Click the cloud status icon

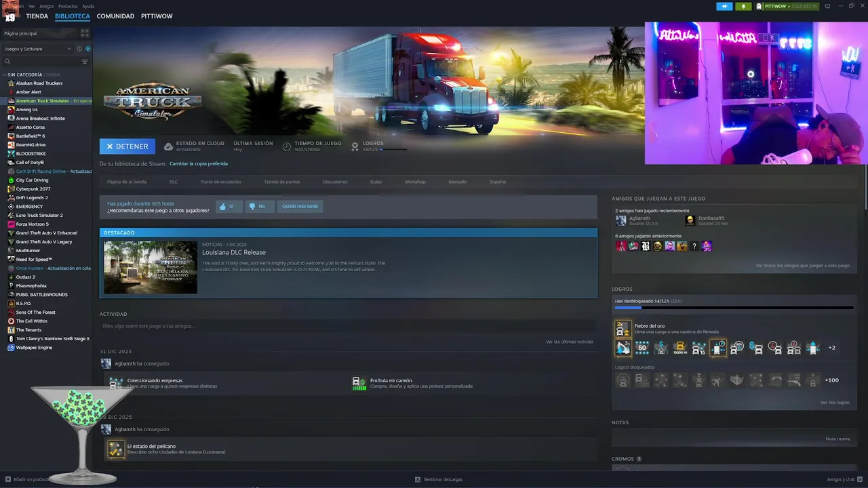coord(168,146)
